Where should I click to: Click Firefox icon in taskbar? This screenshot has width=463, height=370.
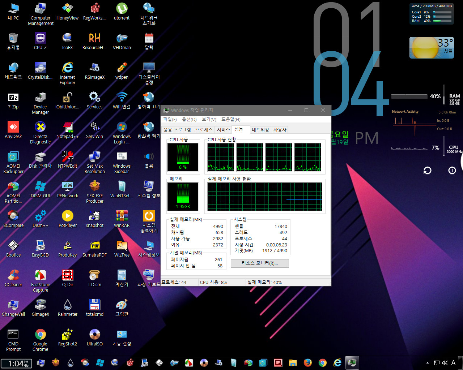307,362
